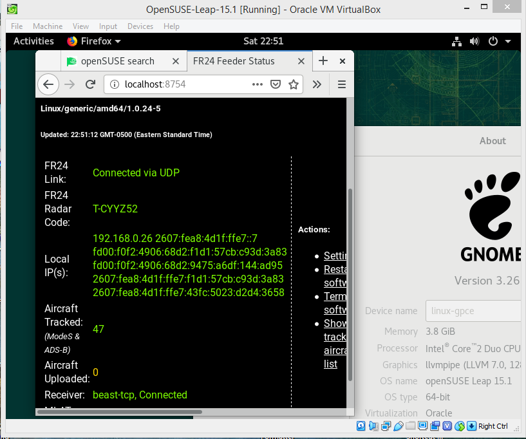The width and height of the screenshot is (526, 439).
Task: Click the VirtualBox shared folders icon
Action: pyautogui.click(x=410, y=426)
